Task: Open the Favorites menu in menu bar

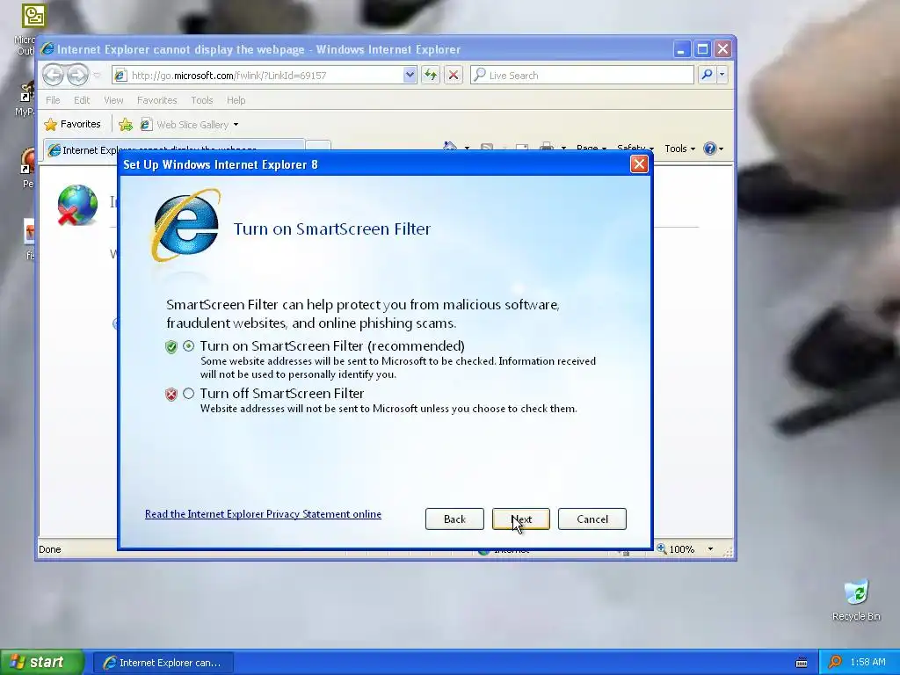Action: [x=156, y=100]
